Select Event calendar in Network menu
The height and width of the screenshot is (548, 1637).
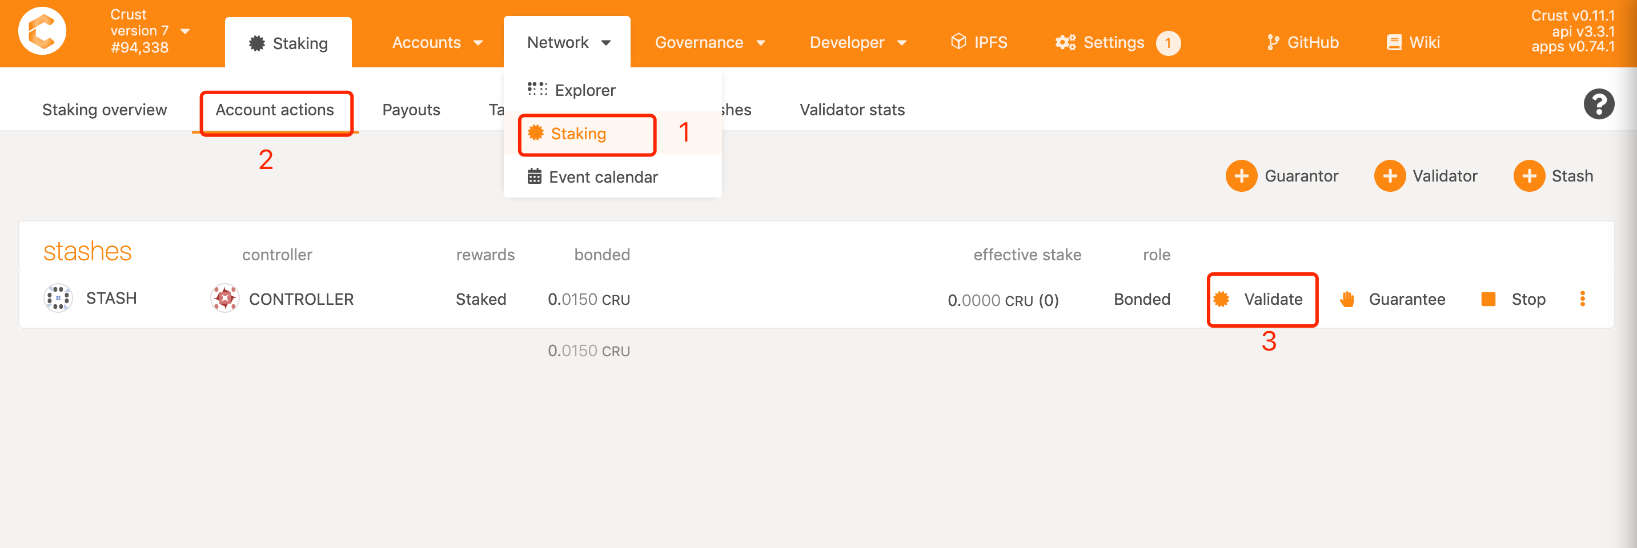pos(613,176)
